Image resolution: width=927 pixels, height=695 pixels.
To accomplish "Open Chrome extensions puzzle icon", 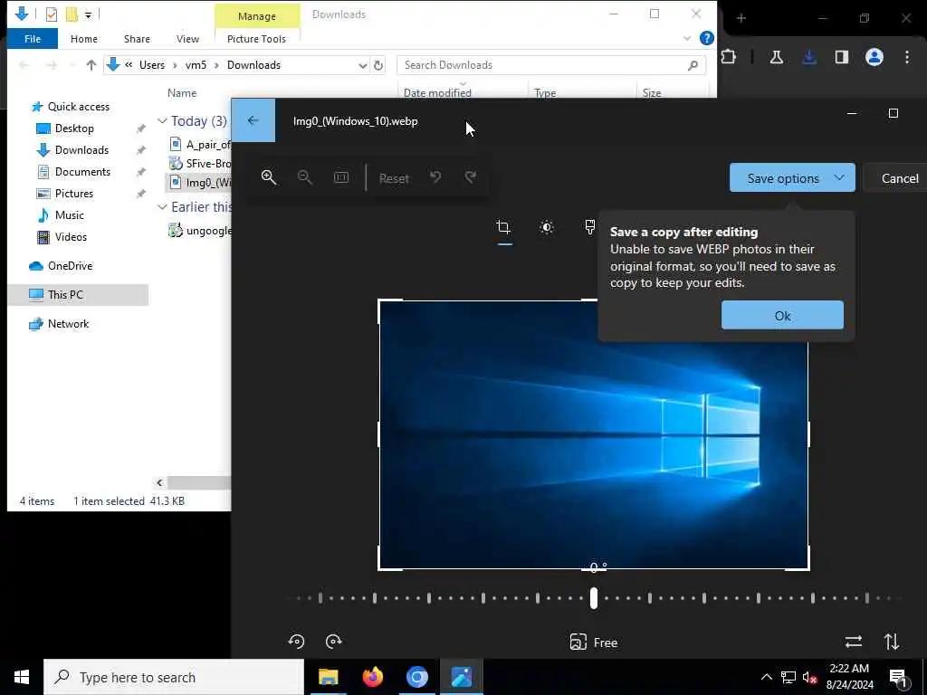I will 729,57.
